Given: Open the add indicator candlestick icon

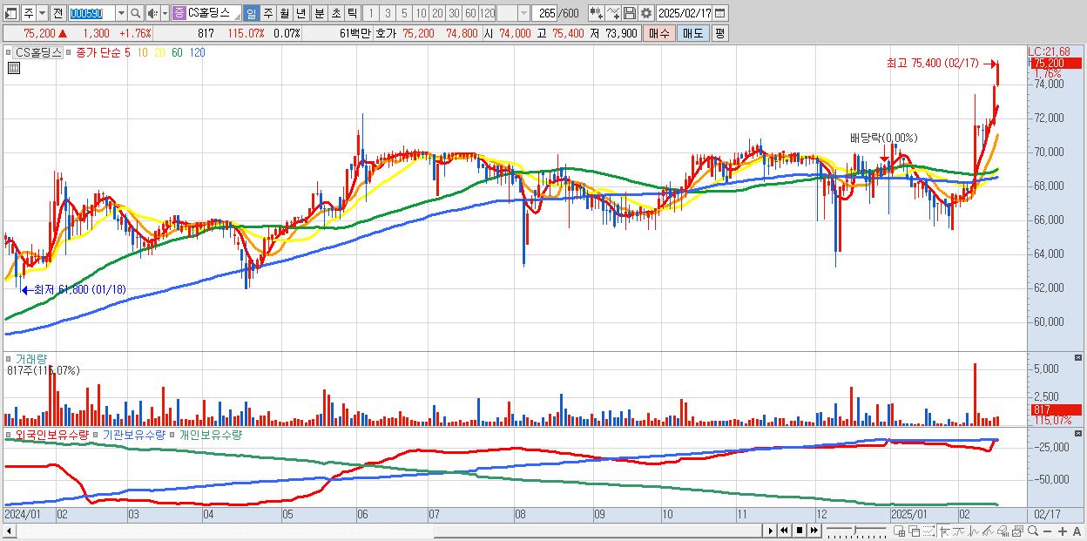Looking at the screenshot, I should pos(597,14).
